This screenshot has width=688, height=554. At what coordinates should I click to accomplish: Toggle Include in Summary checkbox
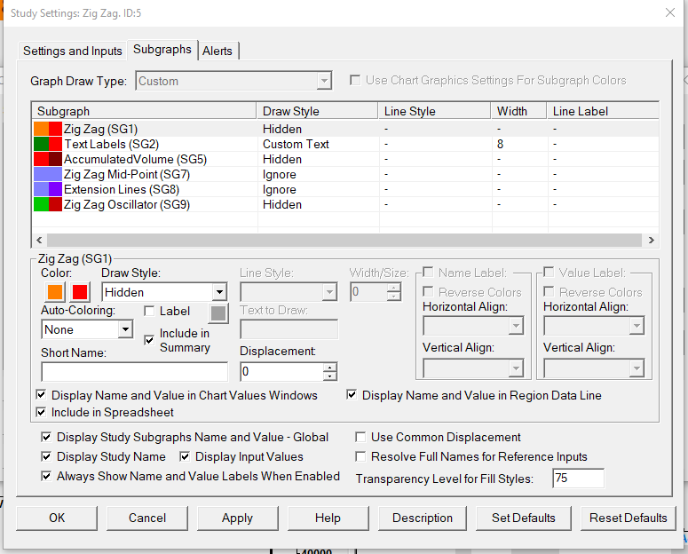149,340
